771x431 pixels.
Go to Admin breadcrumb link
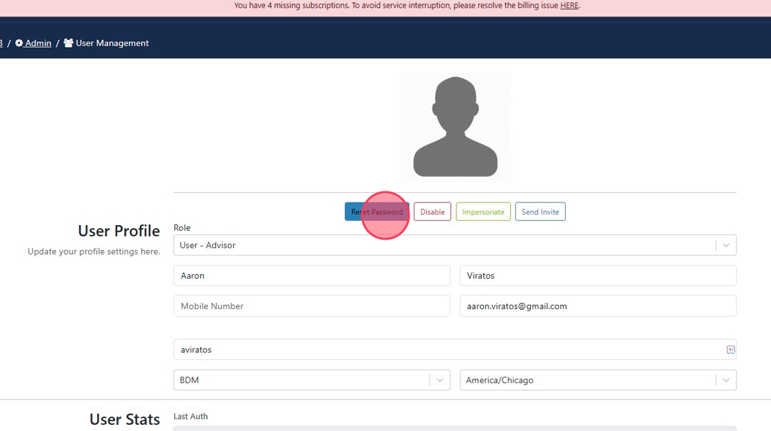click(38, 43)
